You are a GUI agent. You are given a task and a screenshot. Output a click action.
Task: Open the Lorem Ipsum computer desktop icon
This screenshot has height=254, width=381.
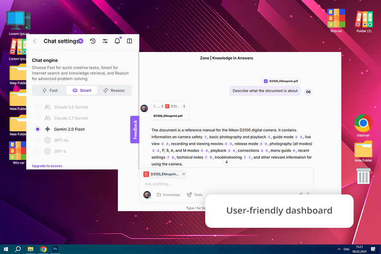click(19, 23)
